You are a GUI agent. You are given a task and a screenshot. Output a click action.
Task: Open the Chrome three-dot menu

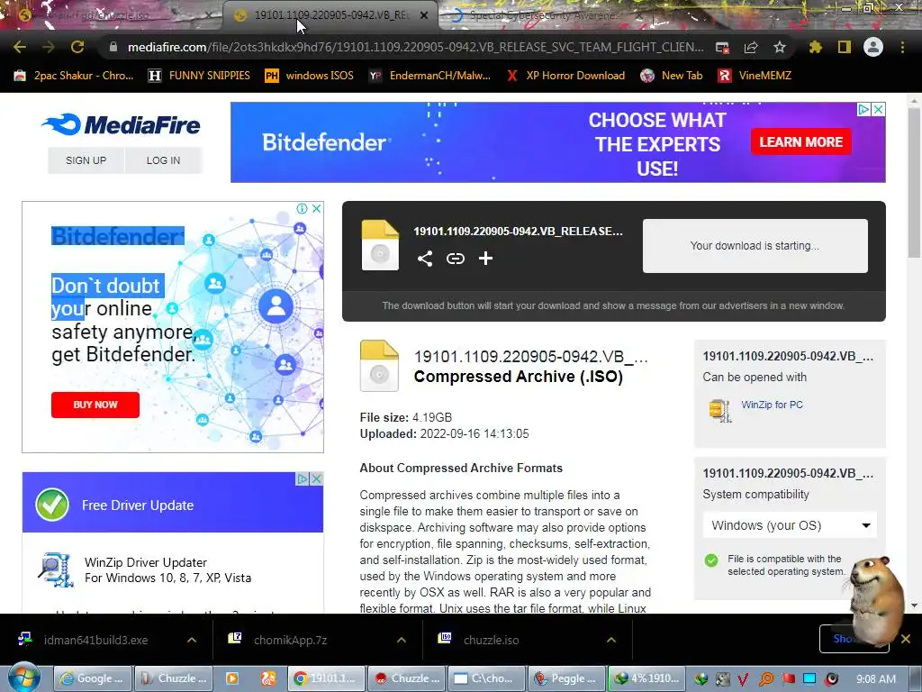[x=902, y=47]
